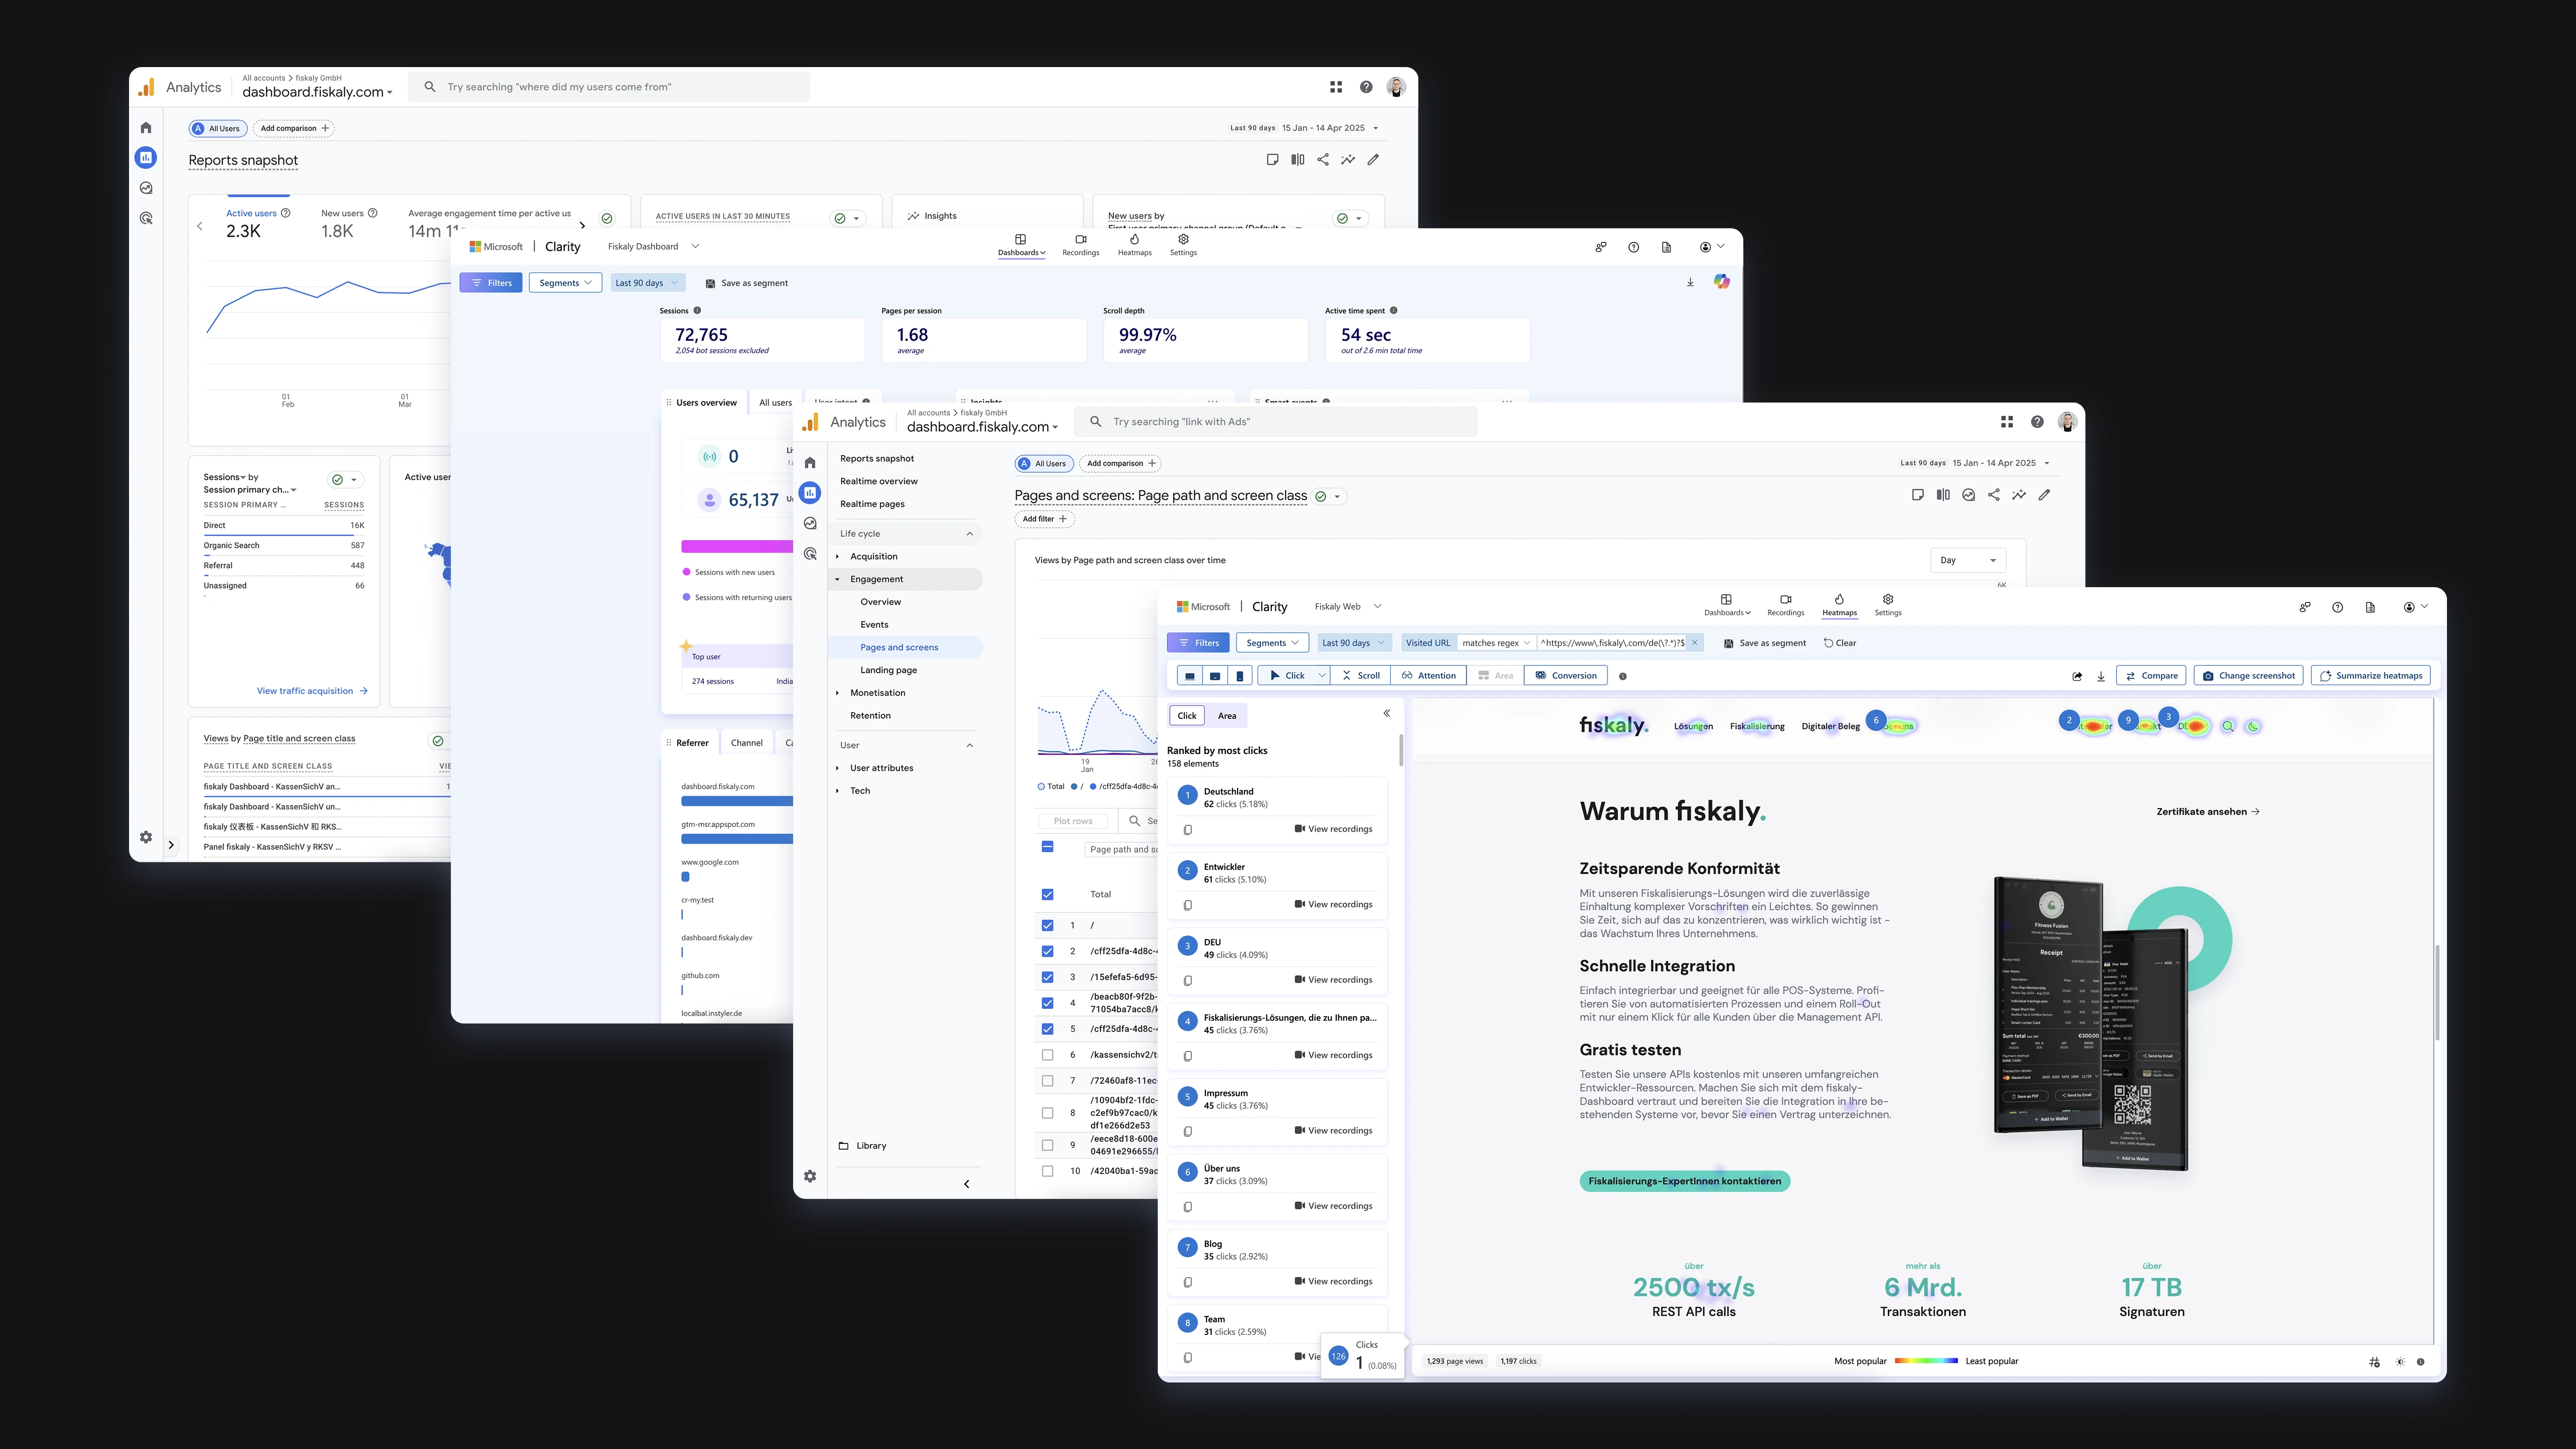Check the checkbox on row 6 /kassensichv2
The width and height of the screenshot is (2576, 1449).
(1047, 1054)
